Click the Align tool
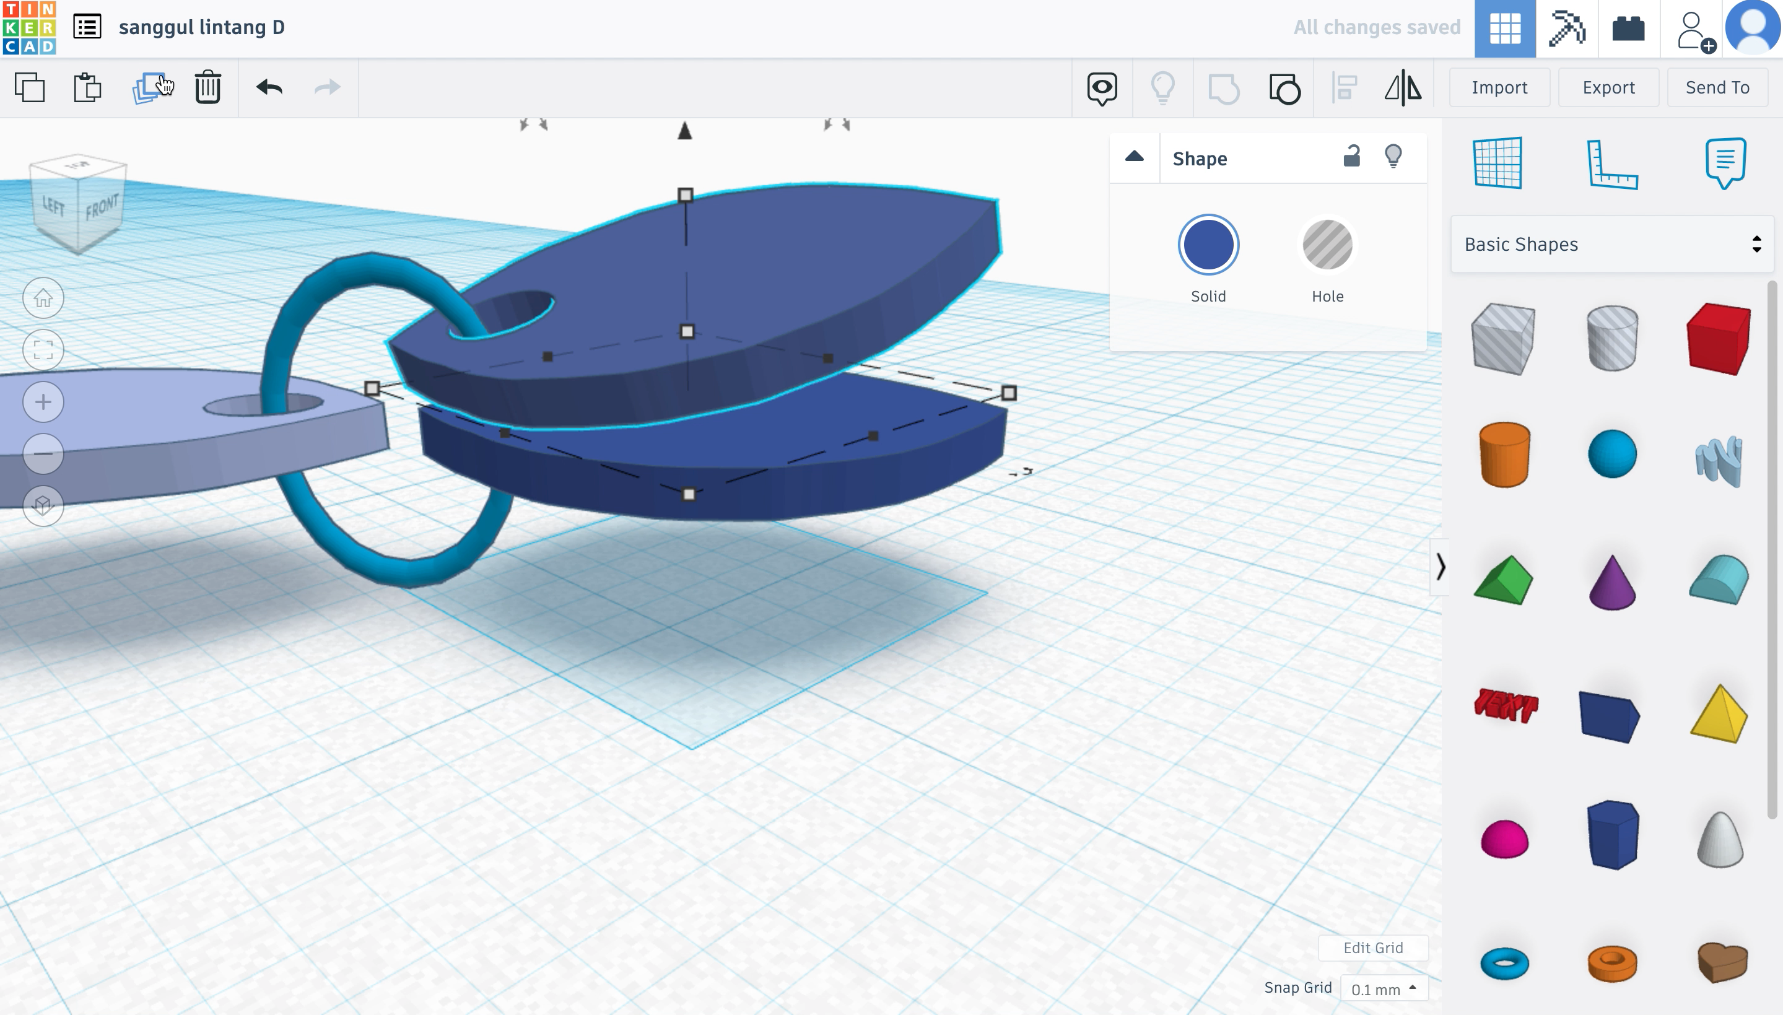 click(1345, 89)
